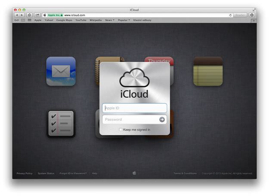Open the Google Maps bookmark
269x196 pixels.
click(64, 20)
